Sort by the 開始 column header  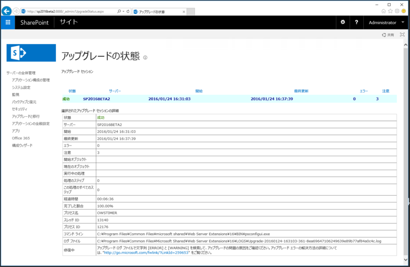pos(199,91)
